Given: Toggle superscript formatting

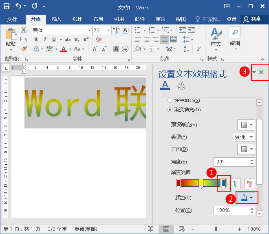Looking at the screenshot, I should point(86,39).
